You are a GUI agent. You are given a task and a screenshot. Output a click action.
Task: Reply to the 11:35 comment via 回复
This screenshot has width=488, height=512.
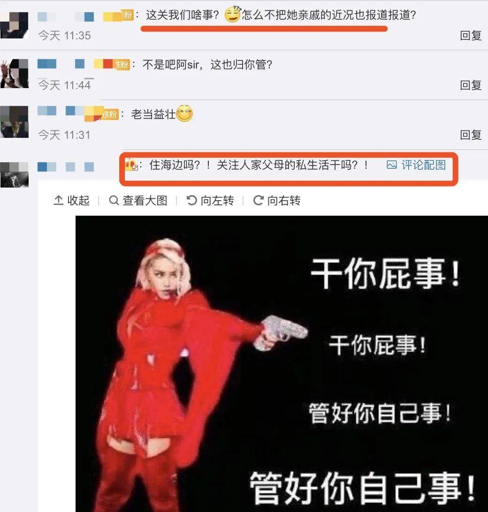click(x=471, y=35)
